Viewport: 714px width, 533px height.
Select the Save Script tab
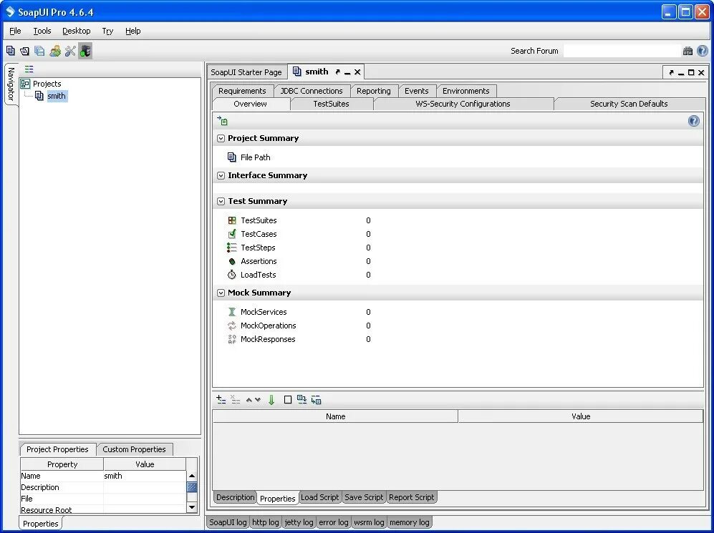tap(364, 497)
